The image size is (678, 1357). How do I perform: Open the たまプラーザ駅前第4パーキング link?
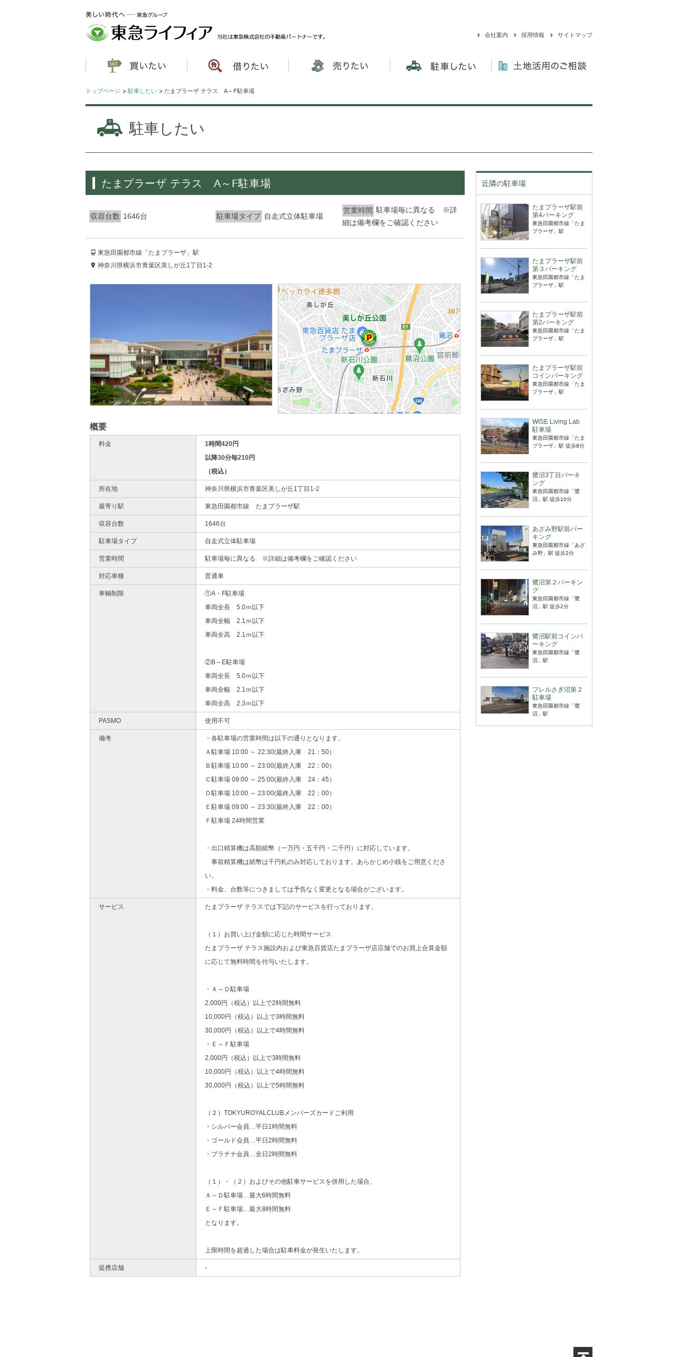557,211
